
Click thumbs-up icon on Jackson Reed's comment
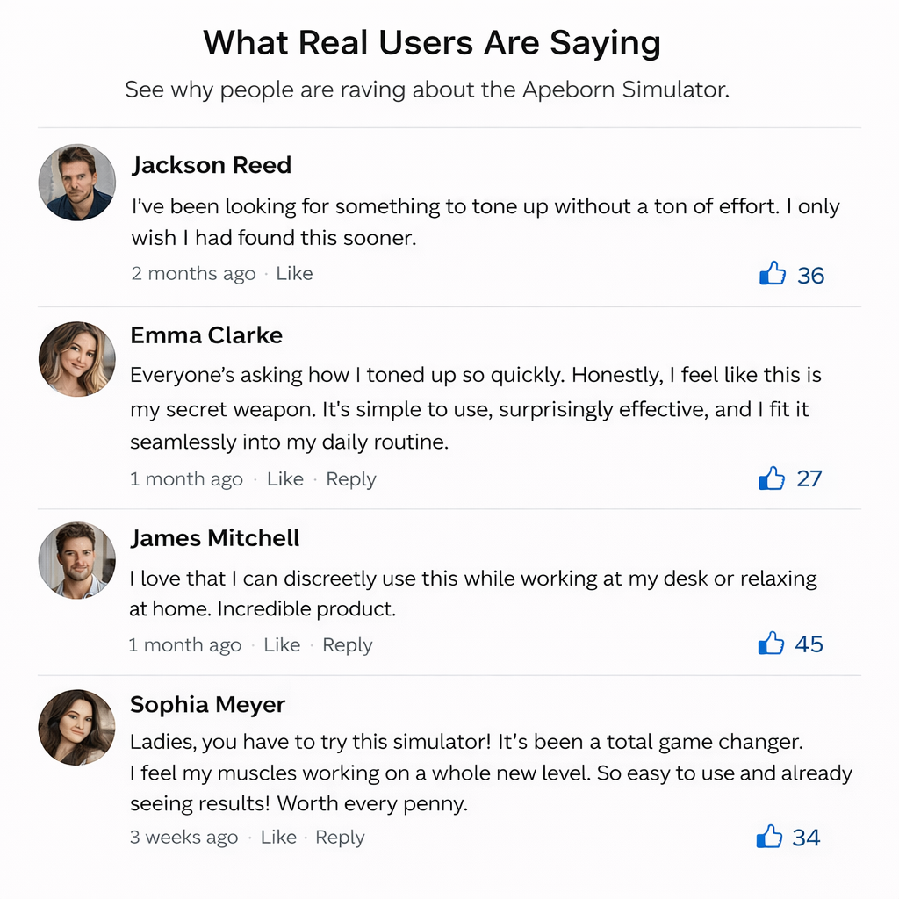[x=772, y=274]
